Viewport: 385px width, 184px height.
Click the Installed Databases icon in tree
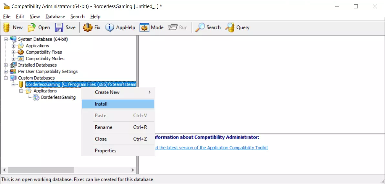point(13,65)
